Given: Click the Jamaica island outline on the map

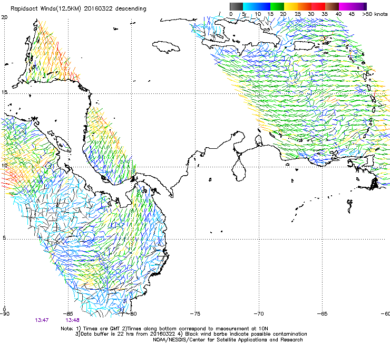Looking at the screenshot, I should (166, 47).
